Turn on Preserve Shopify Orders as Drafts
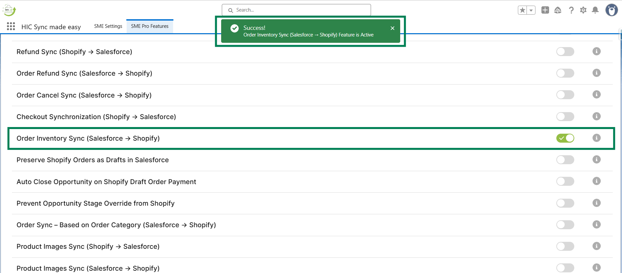Image resolution: width=622 pixels, height=273 pixels. tap(565, 160)
